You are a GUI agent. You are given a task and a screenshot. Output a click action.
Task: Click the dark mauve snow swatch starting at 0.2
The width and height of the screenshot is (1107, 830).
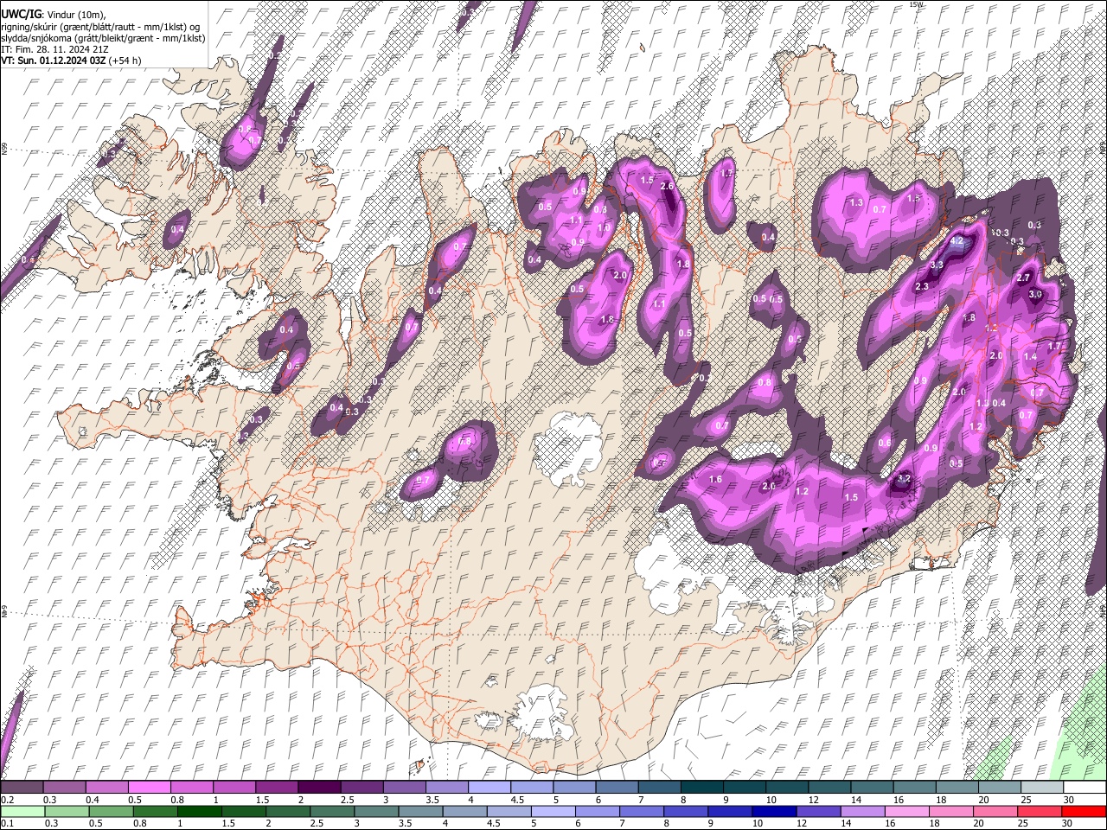point(22,788)
